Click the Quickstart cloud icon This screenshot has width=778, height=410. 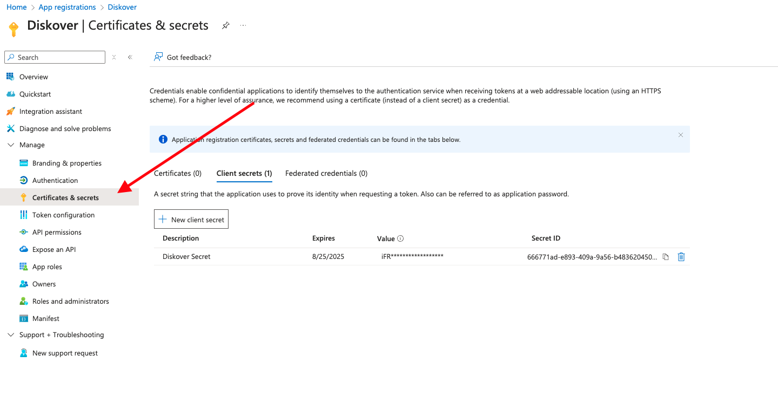10,94
